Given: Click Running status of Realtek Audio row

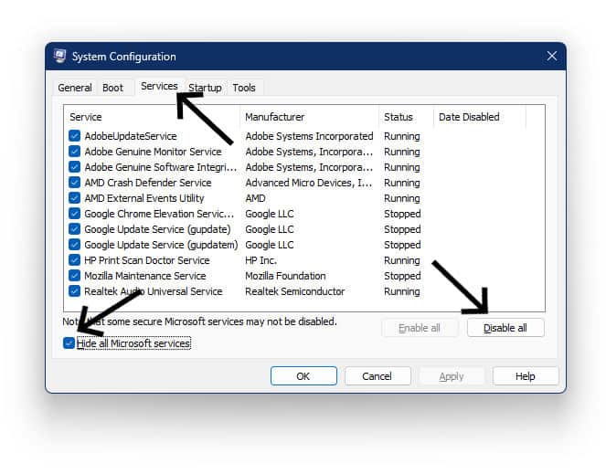Looking at the screenshot, I should click(x=402, y=291).
